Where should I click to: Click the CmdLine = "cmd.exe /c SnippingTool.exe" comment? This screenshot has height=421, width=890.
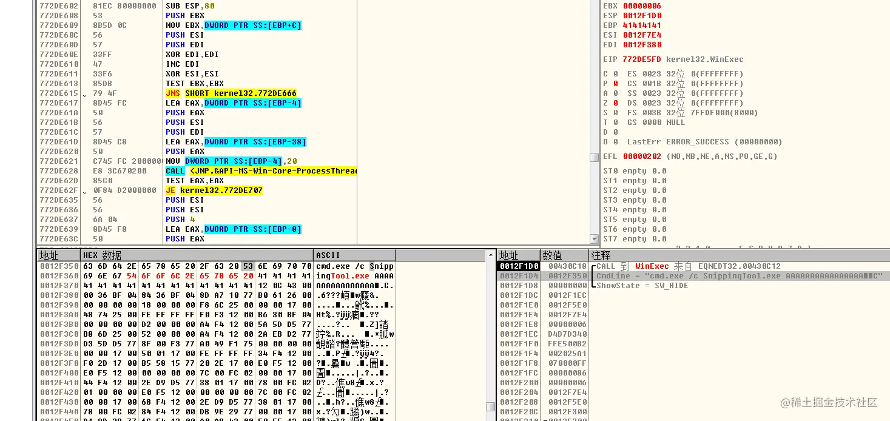tap(740, 276)
